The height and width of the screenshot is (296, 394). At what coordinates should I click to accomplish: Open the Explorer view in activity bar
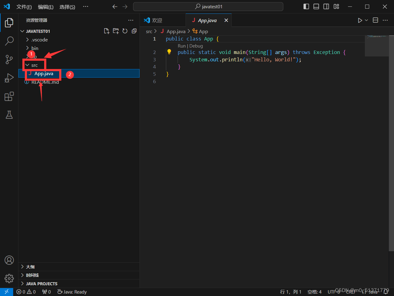9,22
